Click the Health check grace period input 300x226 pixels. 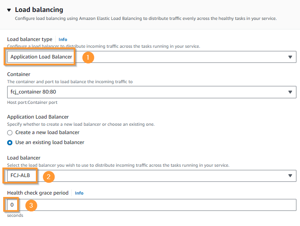tap(151, 205)
